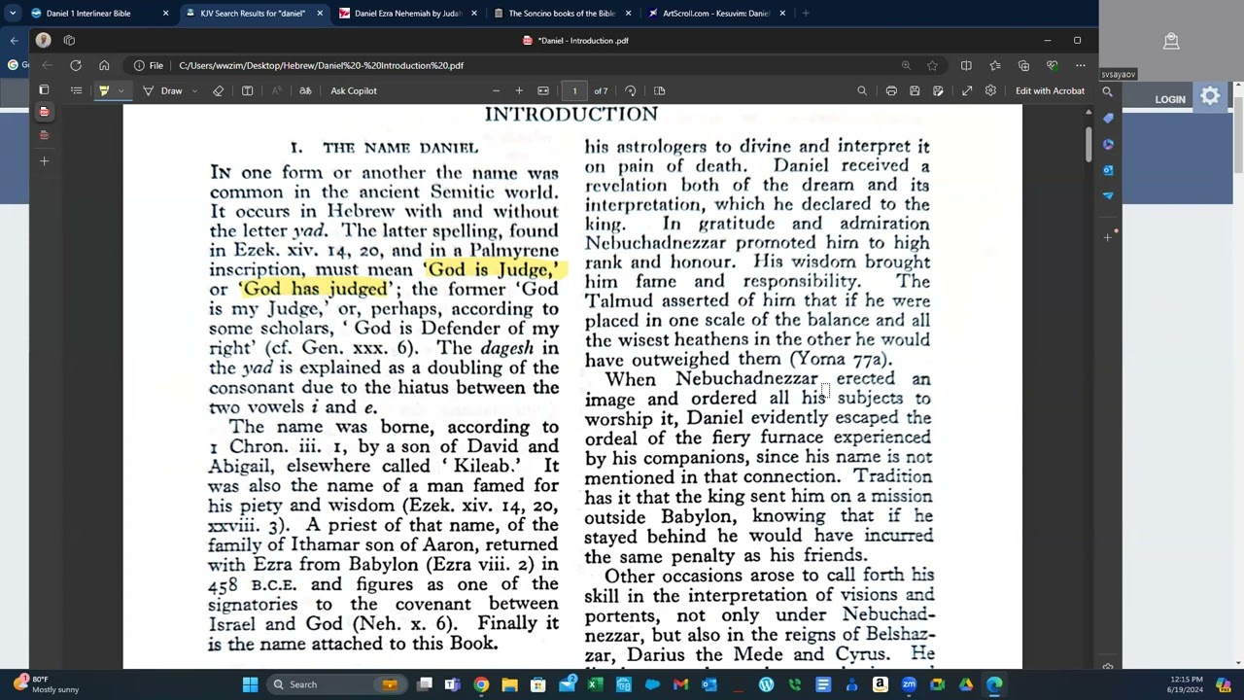Add this page to favorites
This screenshot has height=700, width=1244.
(x=932, y=65)
